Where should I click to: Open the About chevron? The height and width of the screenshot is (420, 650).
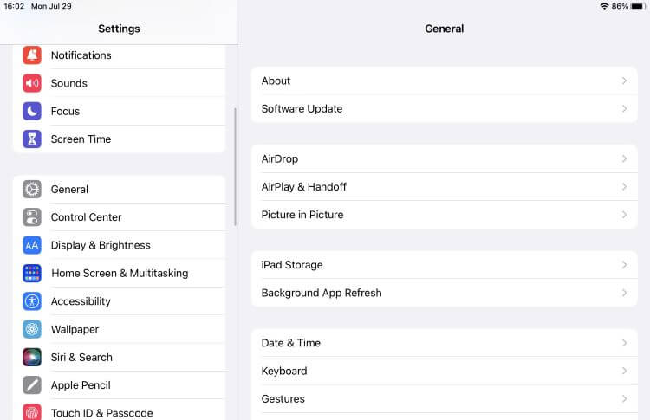[624, 81]
